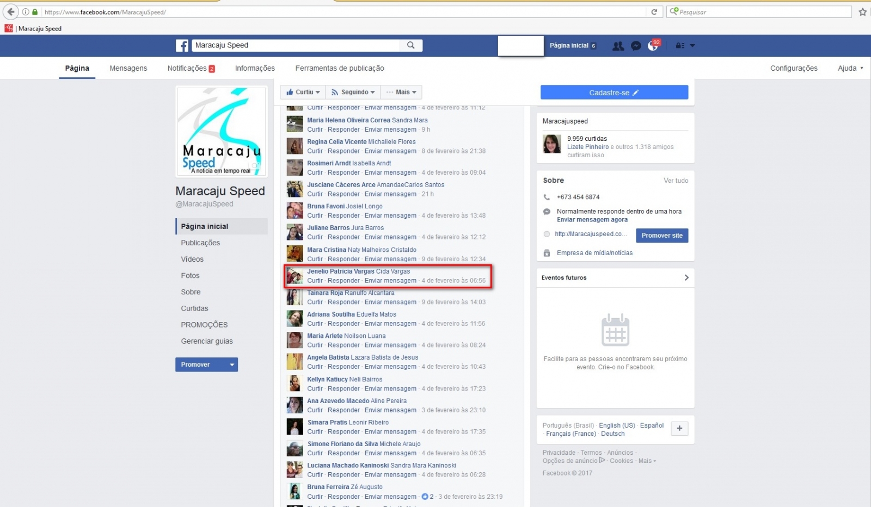Screen dimensions: 871x507
Task: Click the like reaction icon on Bruna Ferreira comment
Action: (425, 497)
